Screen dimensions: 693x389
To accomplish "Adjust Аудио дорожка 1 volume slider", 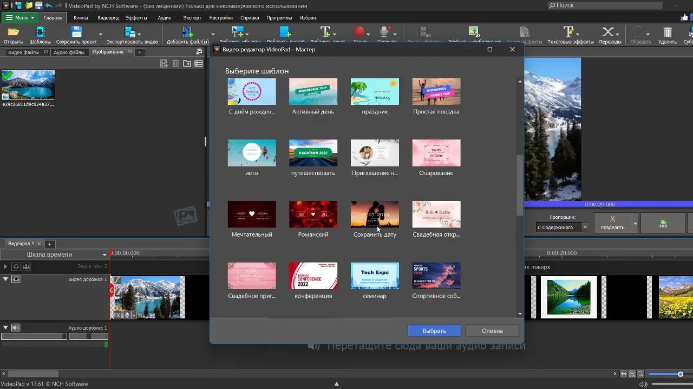I will pyautogui.click(x=34, y=336).
